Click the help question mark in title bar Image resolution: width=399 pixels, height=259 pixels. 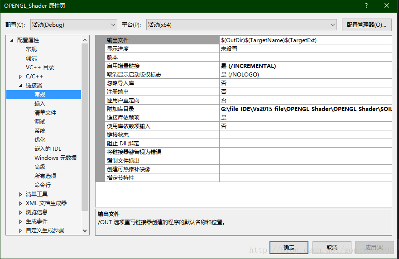coord(366,5)
